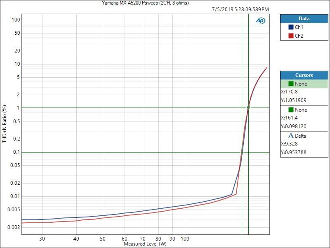Image resolution: width=330 pixels, height=248 pixels.
Task: Click the Measured Level (W) axis title
Action: [x=145, y=244]
